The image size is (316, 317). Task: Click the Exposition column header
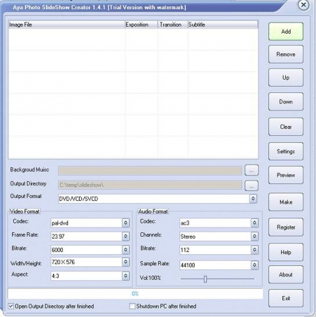pos(141,24)
